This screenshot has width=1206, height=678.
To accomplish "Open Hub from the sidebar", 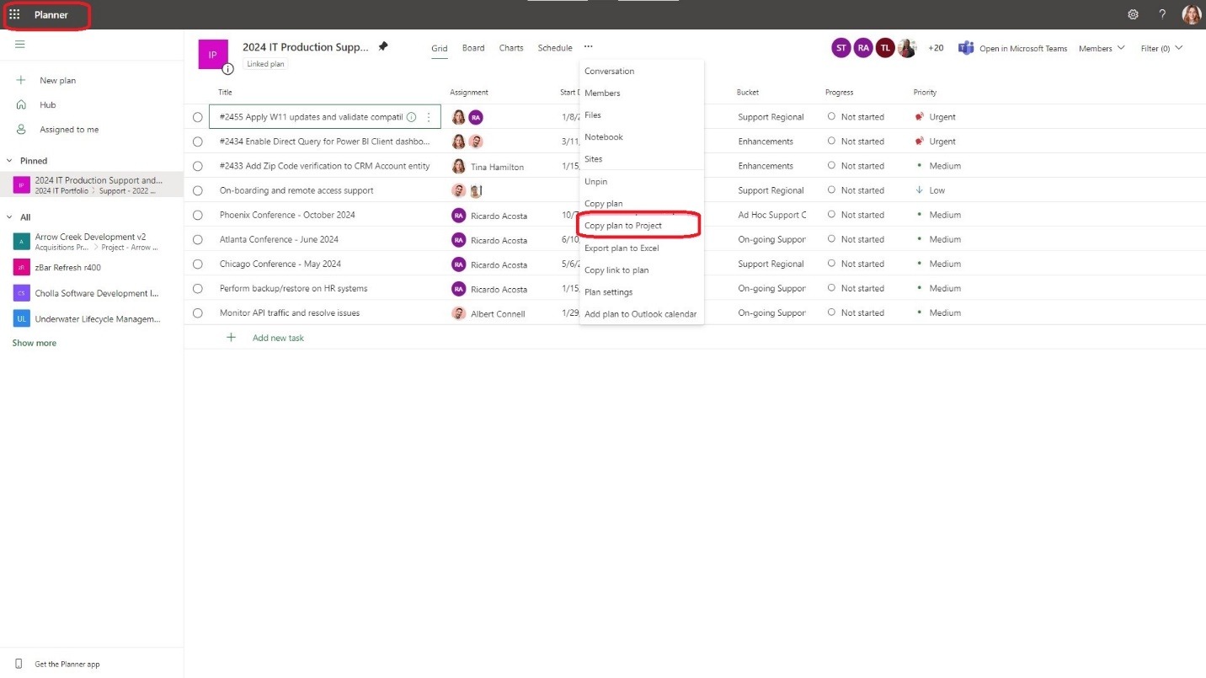I will [x=48, y=105].
